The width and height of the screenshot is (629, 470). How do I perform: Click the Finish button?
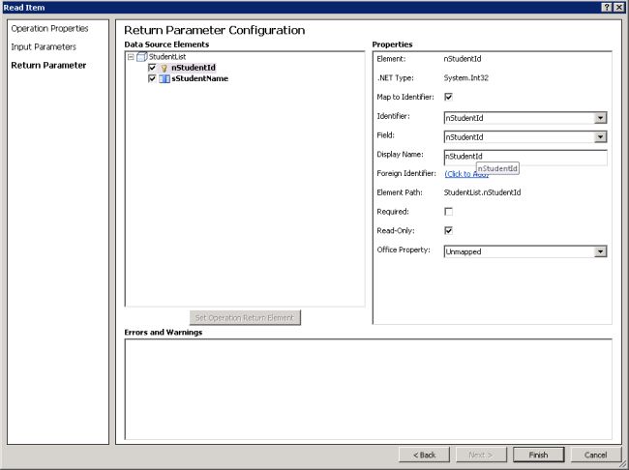538,455
